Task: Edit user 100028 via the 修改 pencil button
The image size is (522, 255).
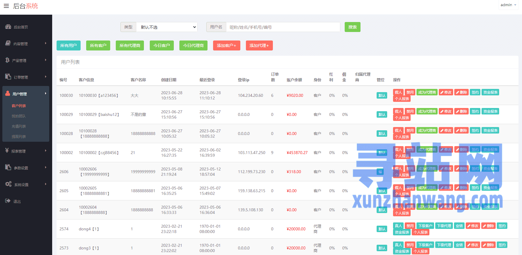Action: (x=446, y=131)
